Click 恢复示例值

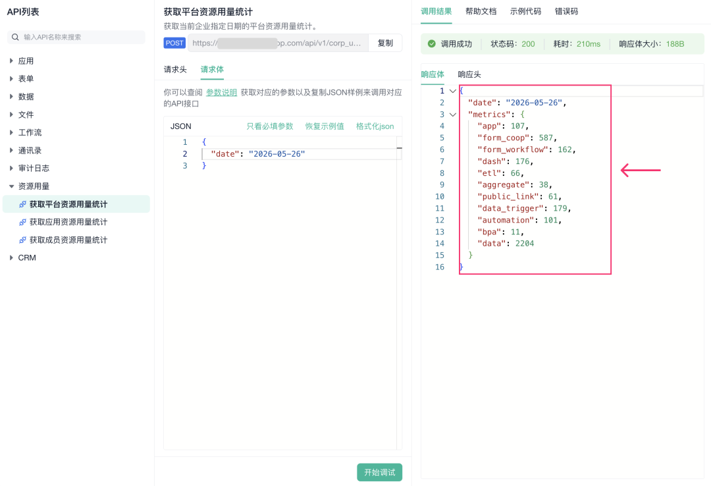click(325, 126)
